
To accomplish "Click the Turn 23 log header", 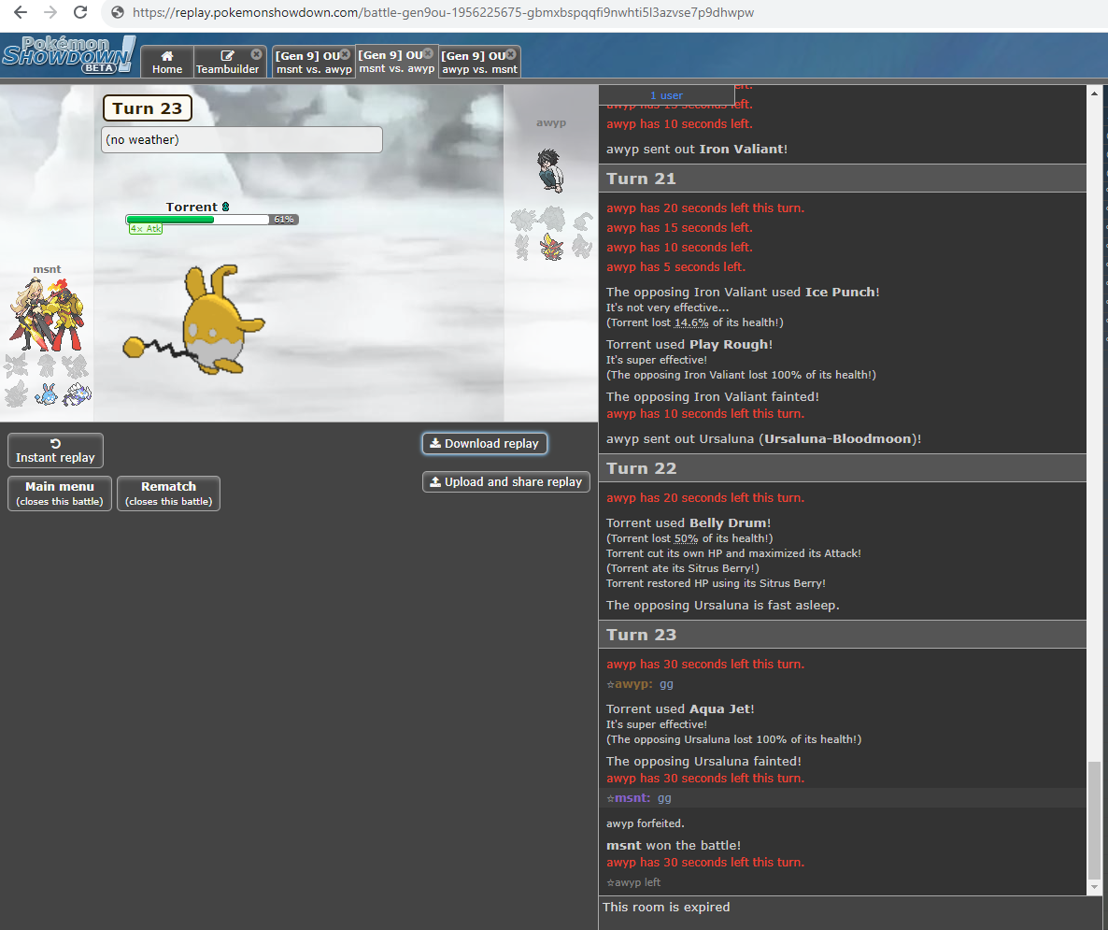I will pyautogui.click(x=843, y=635).
